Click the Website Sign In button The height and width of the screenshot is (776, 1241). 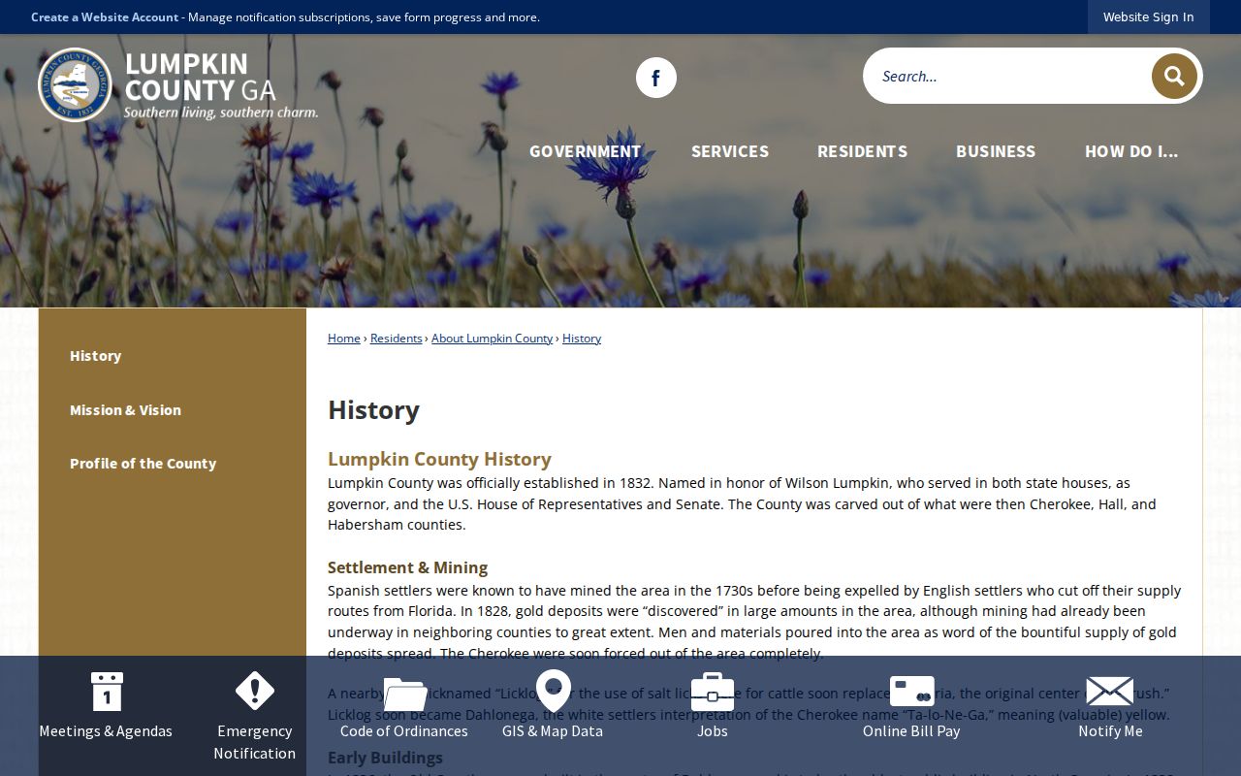click(1149, 16)
